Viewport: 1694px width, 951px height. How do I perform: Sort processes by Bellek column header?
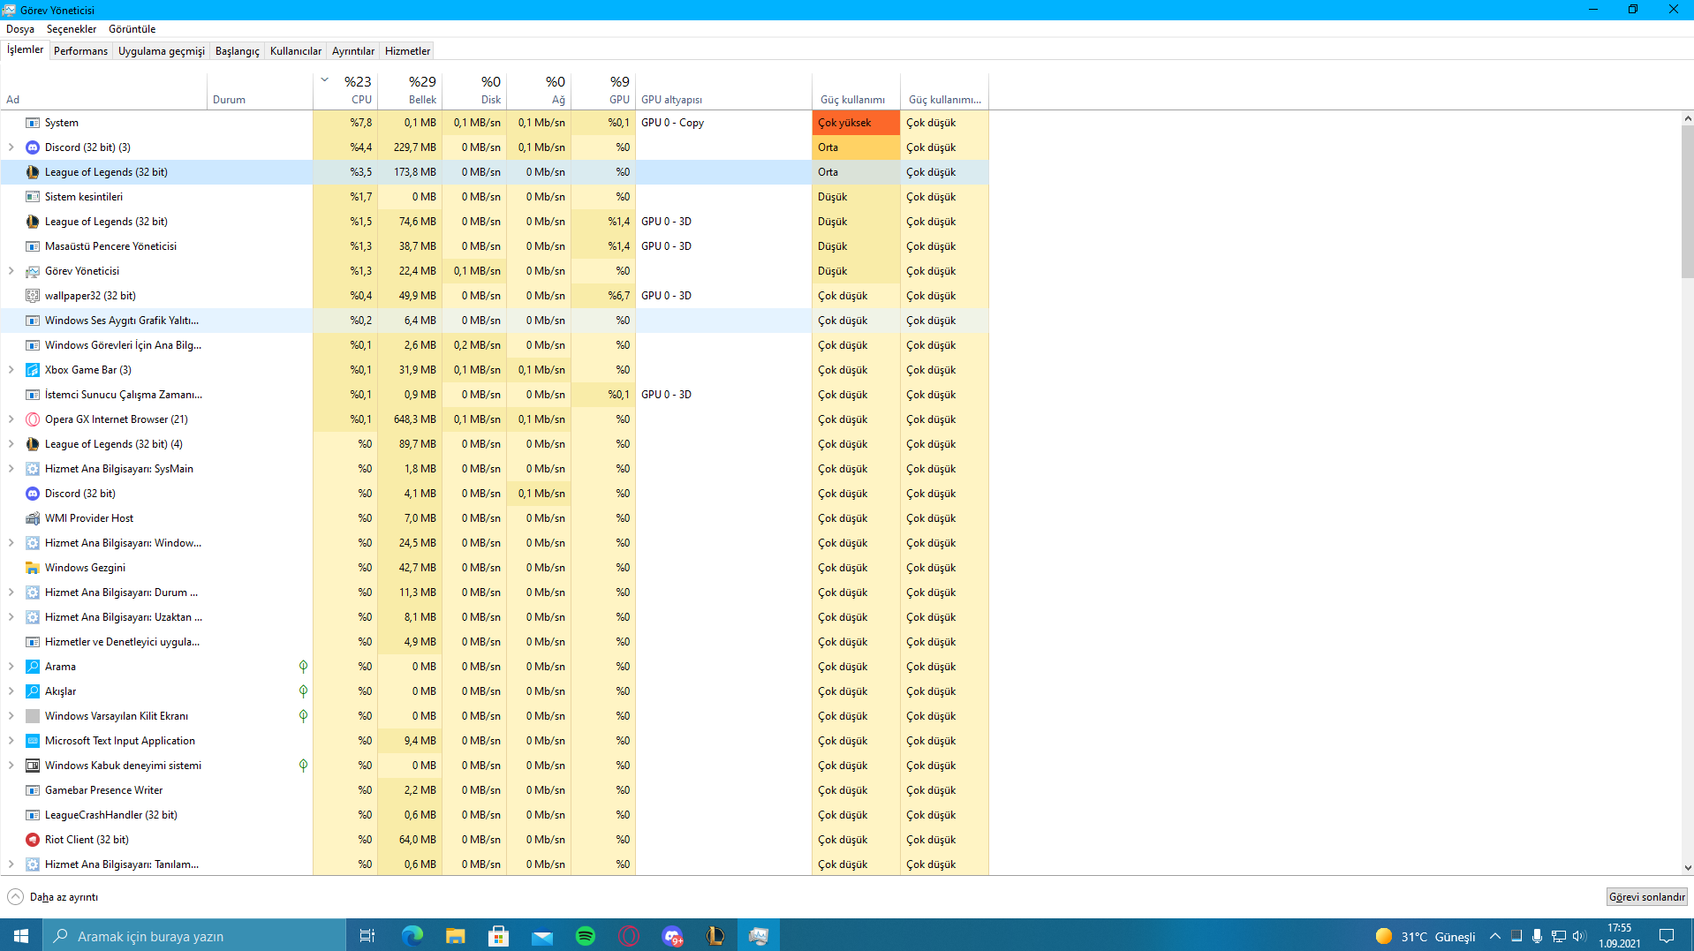click(410, 90)
